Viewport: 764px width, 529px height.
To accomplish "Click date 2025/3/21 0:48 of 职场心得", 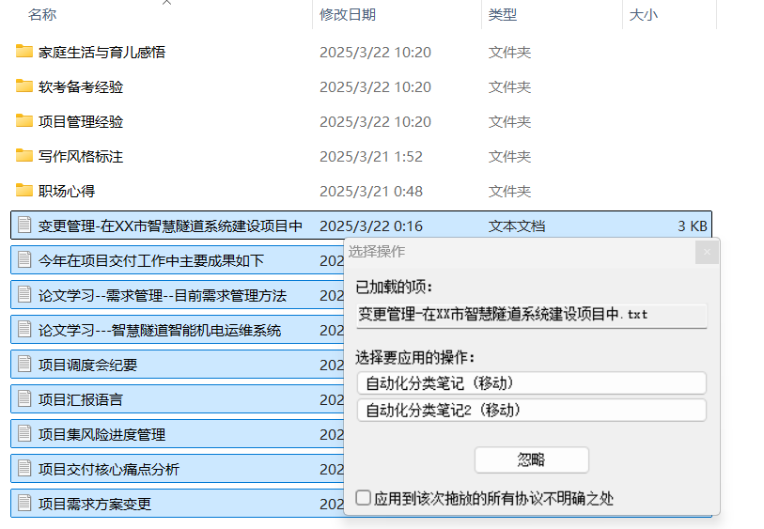I will click(x=371, y=191).
